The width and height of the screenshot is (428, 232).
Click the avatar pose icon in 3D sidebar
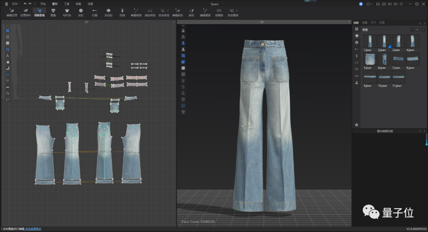tap(183, 36)
